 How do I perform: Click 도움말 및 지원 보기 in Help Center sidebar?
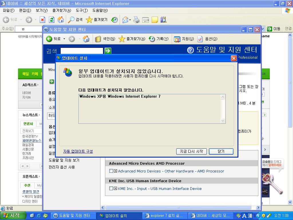(x=64, y=160)
